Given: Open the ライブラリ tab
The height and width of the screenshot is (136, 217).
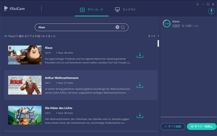Looking at the screenshot, I should [125, 10].
